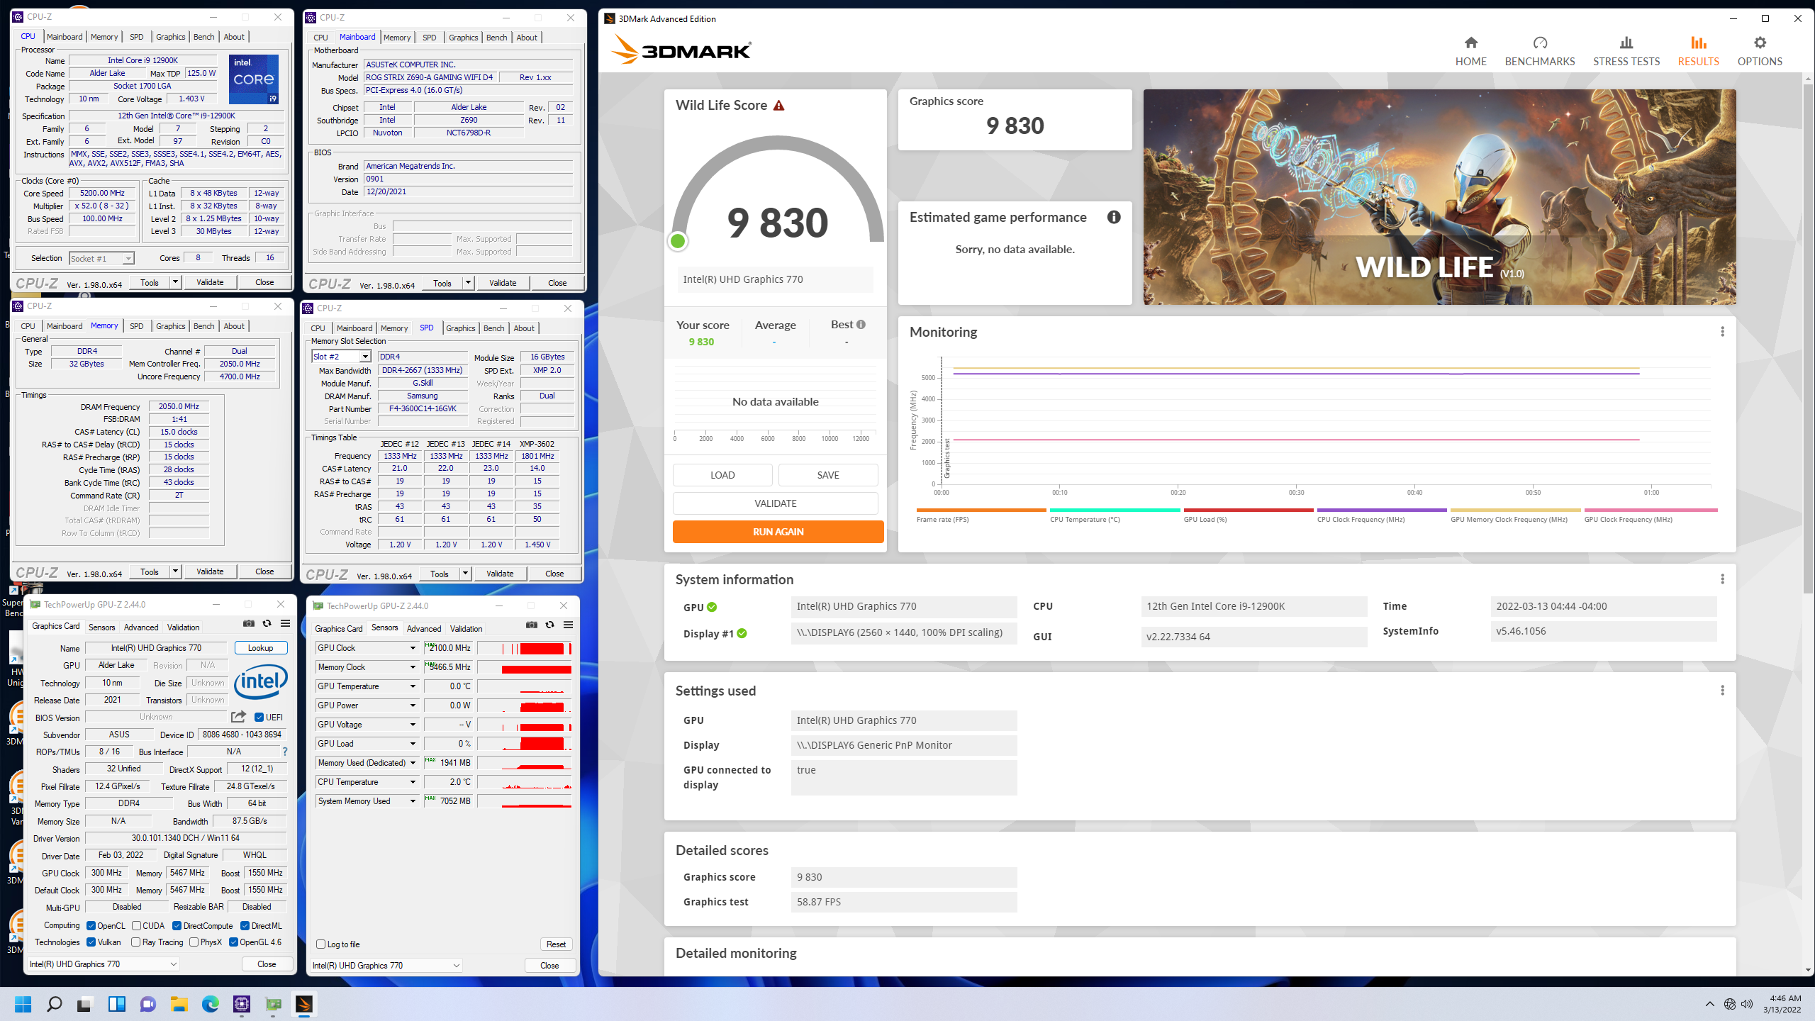Open GPU Clock sensor dropdown

coord(413,648)
